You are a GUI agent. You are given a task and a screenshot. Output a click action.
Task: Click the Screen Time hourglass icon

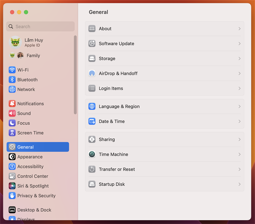tap(12, 133)
